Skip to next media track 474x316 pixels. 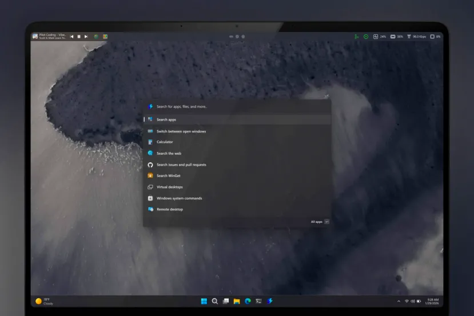[86, 37]
